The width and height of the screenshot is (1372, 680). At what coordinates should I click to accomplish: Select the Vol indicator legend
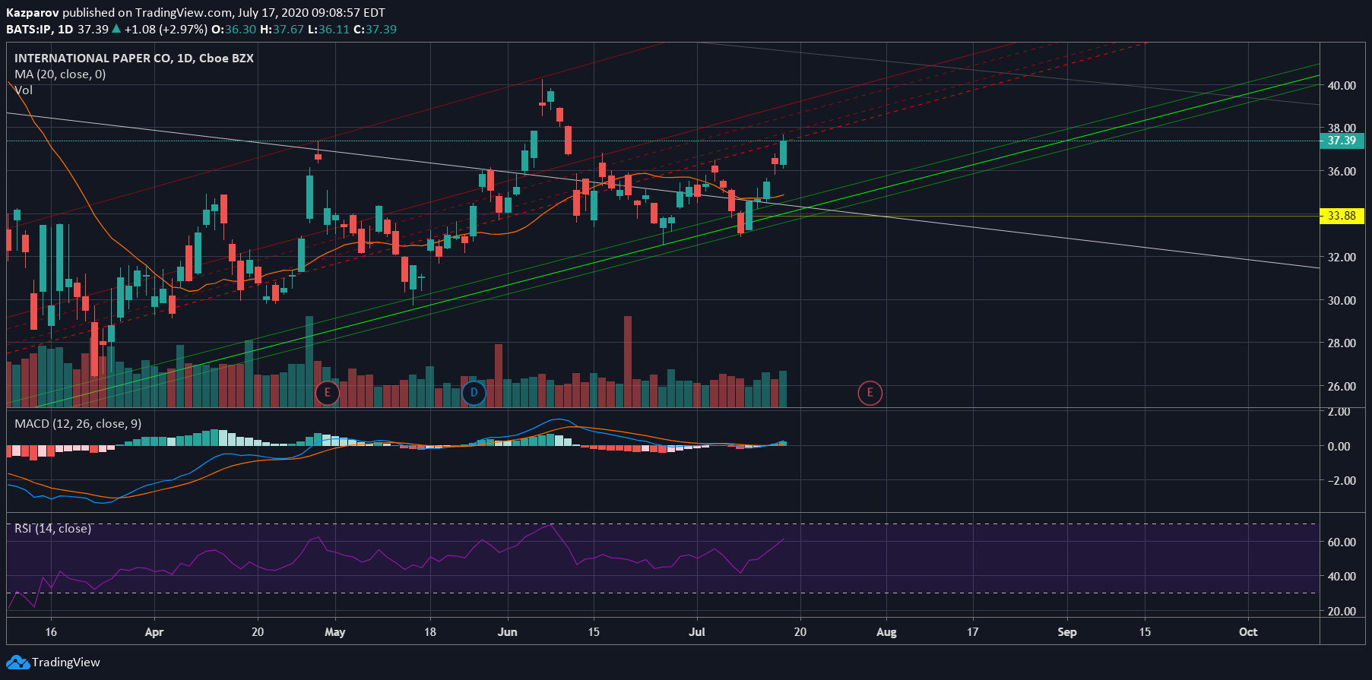(24, 90)
